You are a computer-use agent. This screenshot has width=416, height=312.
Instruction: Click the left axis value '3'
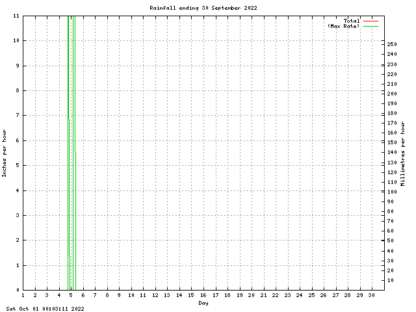pyautogui.click(x=18, y=215)
